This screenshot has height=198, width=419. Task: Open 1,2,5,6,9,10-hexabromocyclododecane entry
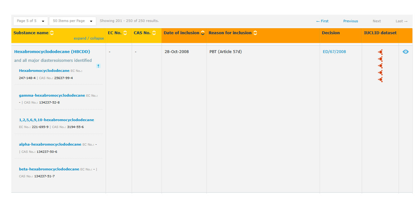[56, 120]
